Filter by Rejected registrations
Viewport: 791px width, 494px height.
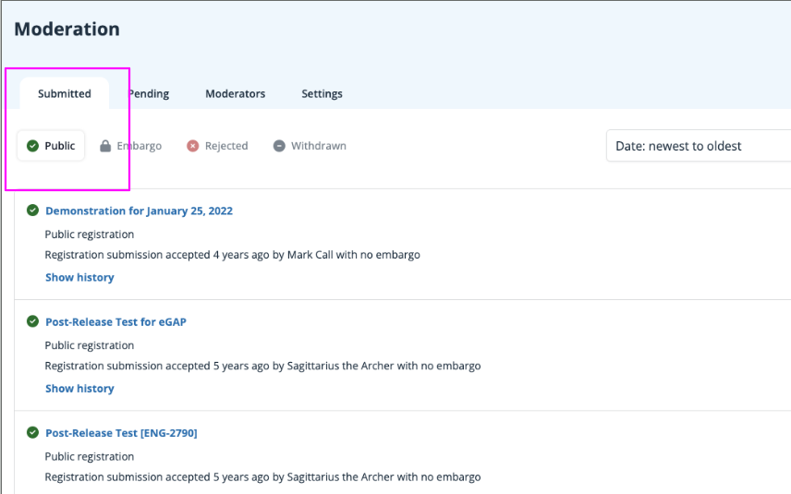coord(217,146)
